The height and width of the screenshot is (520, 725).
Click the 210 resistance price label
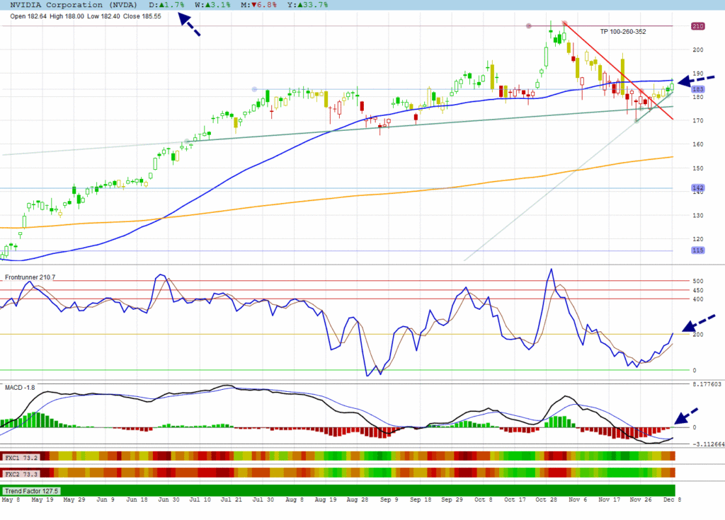697,26
